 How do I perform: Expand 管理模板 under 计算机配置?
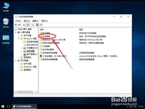point(19,57)
